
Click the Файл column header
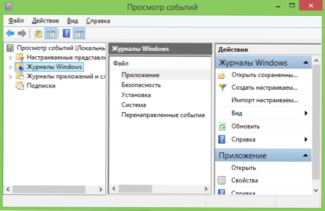[121, 64]
